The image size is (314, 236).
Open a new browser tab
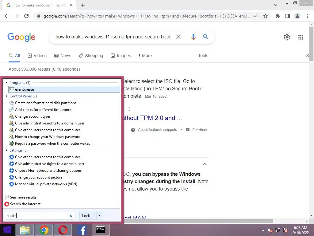point(83,5)
